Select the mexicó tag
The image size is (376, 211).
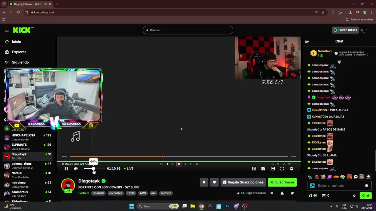click(x=166, y=193)
